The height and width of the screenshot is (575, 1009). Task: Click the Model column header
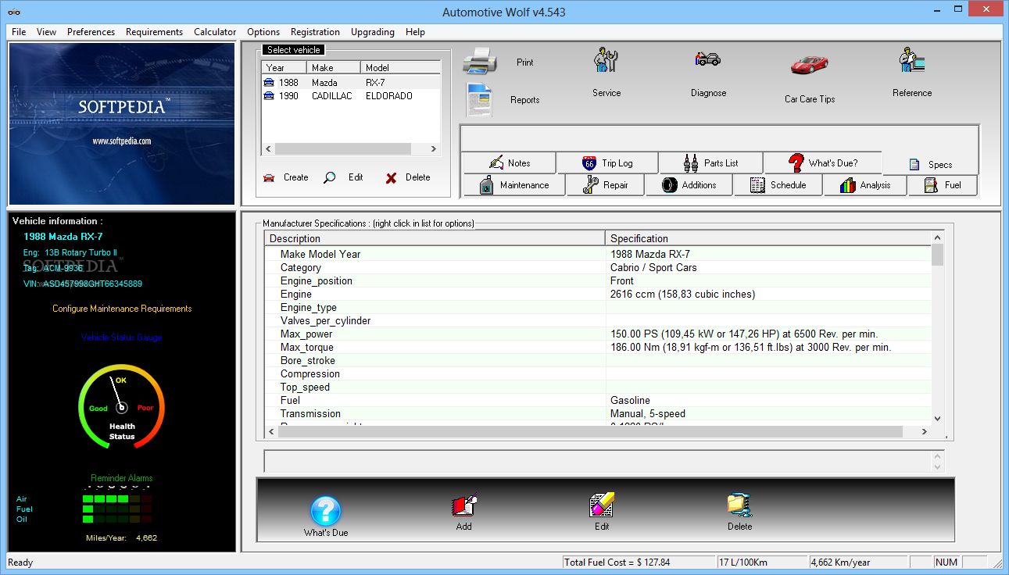coord(400,68)
